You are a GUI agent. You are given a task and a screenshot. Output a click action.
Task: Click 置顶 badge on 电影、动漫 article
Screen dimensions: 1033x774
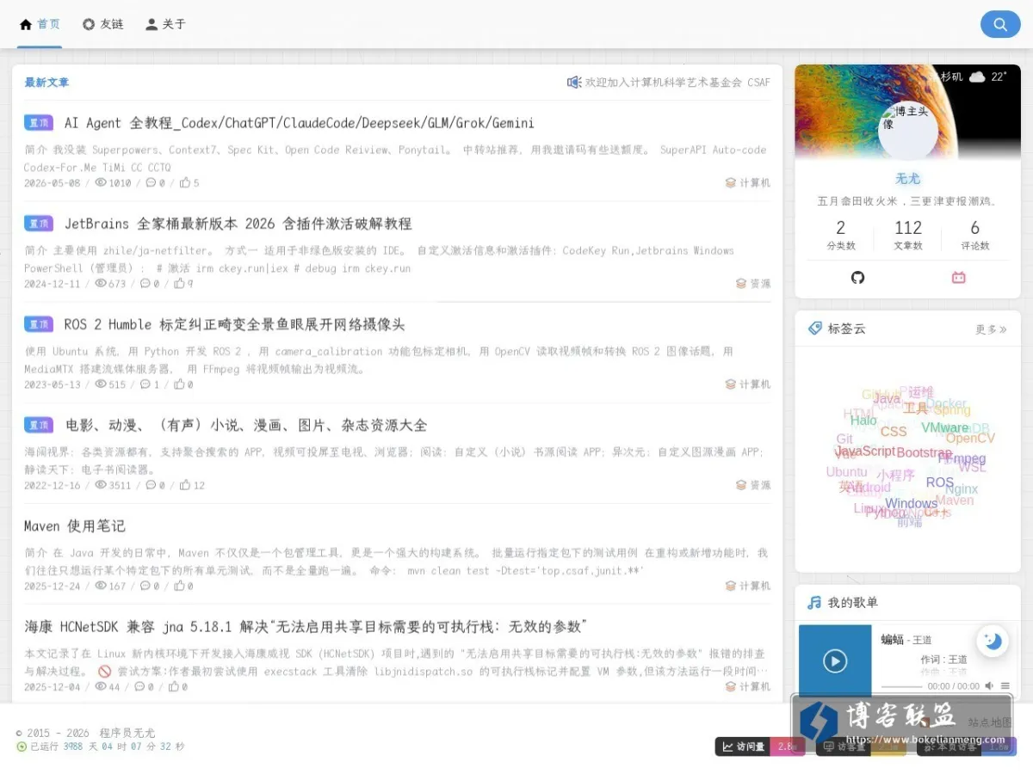(x=39, y=425)
